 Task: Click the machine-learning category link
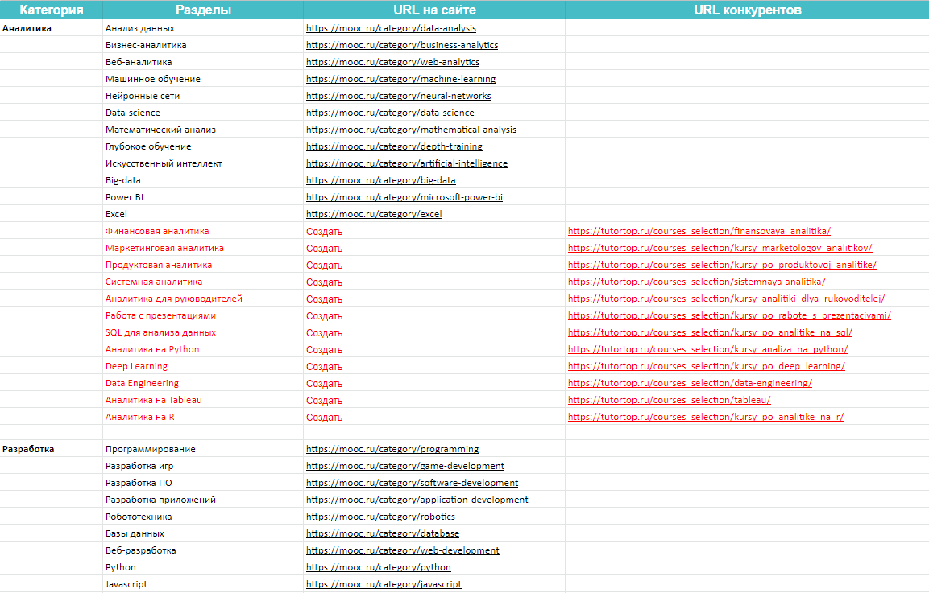tap(400, 79)
